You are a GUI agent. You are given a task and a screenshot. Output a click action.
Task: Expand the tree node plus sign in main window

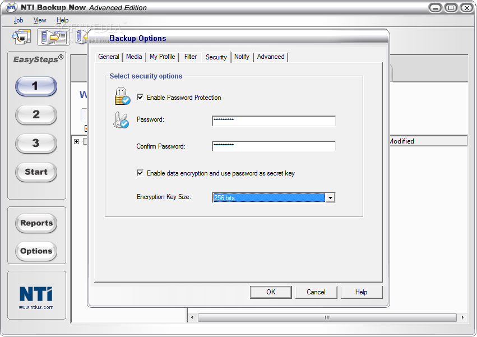[x=76, y=141]
